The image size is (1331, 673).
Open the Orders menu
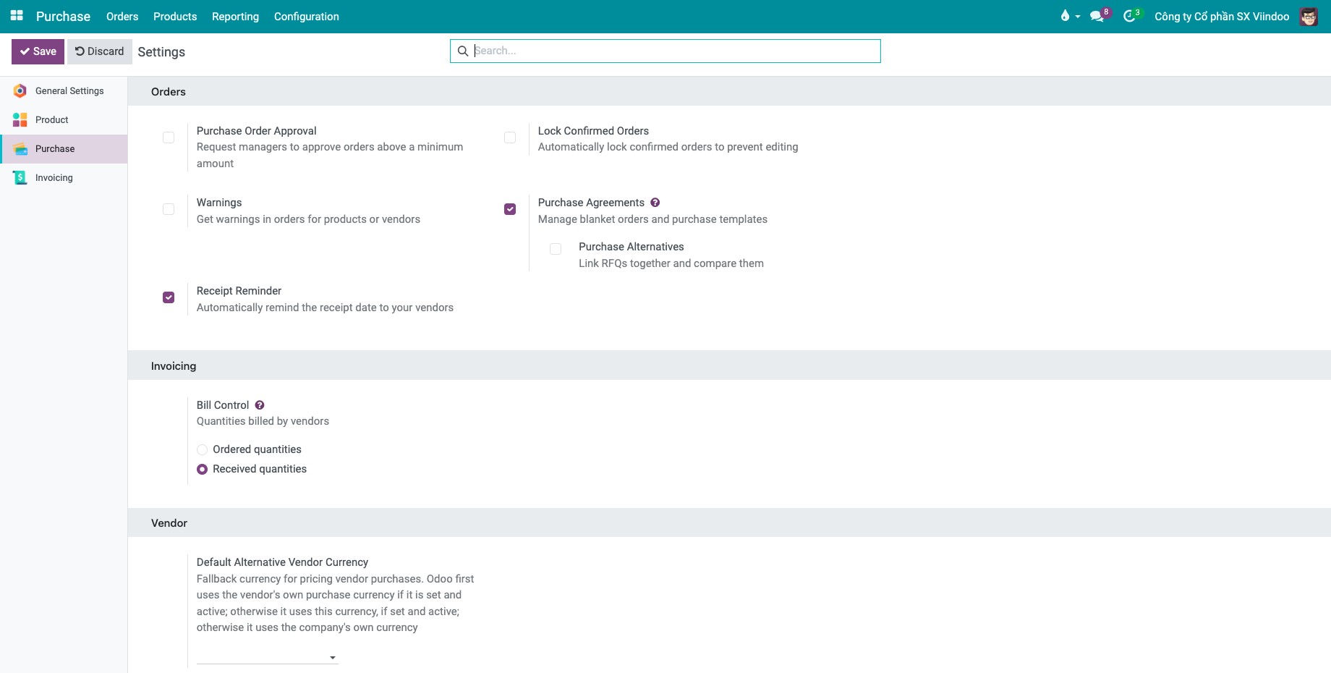click(x=122, y=17)
